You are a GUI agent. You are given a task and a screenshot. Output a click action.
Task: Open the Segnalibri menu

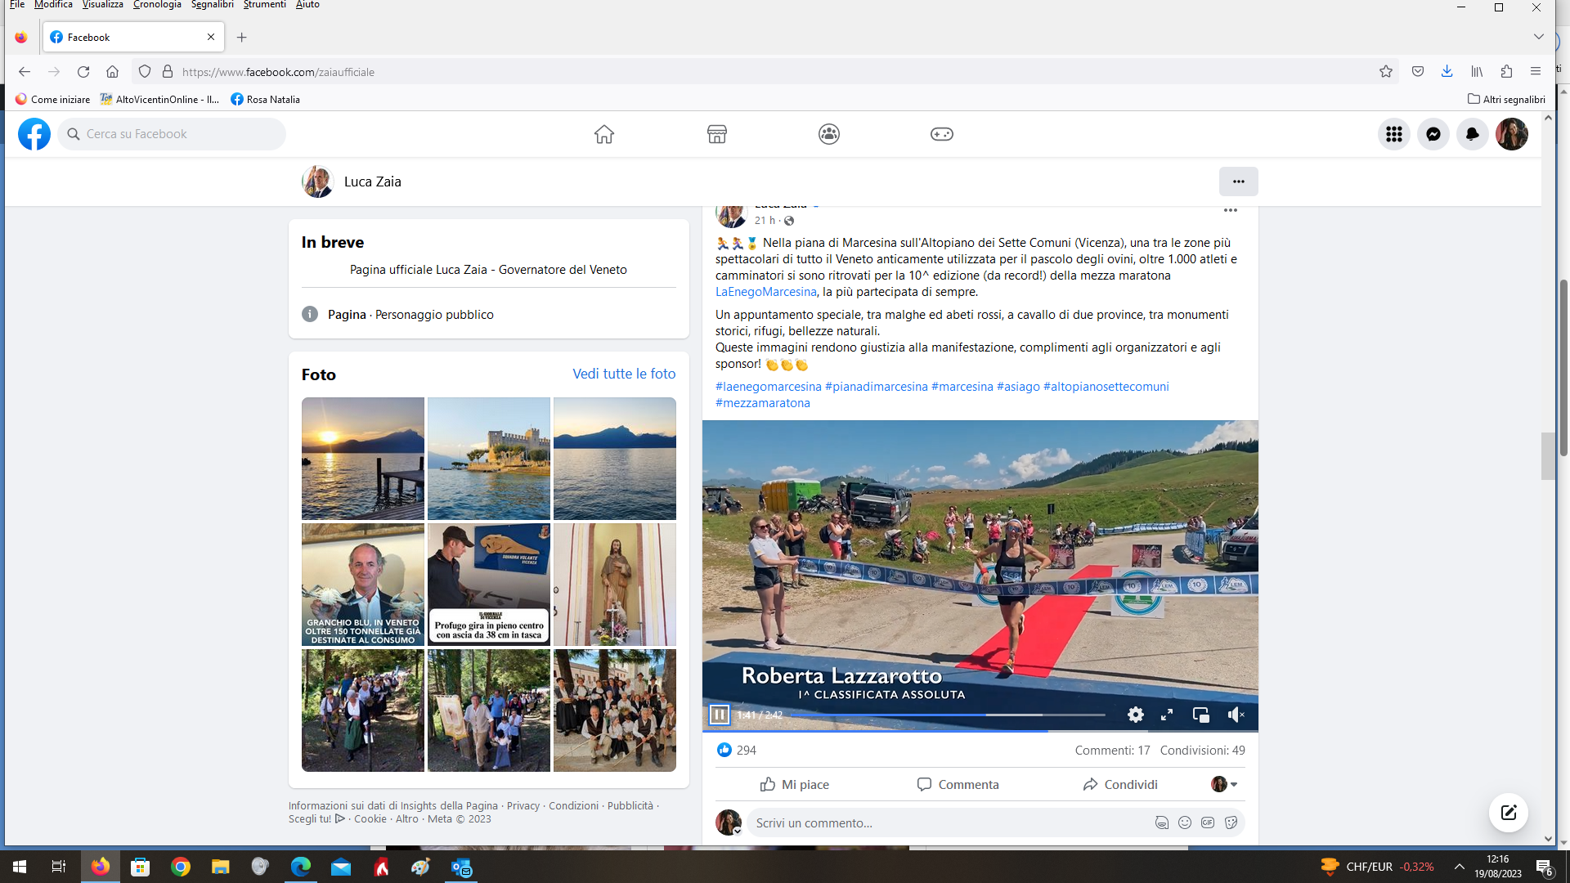212,5
